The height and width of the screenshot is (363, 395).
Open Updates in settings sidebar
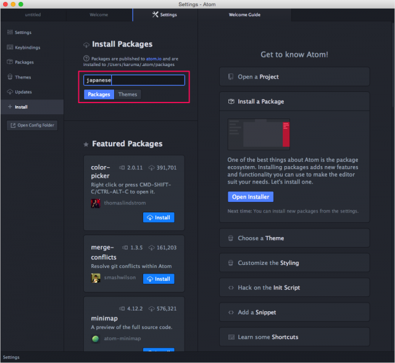point(32,92)
